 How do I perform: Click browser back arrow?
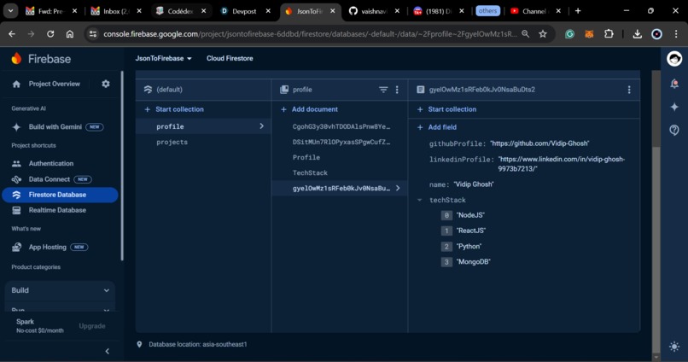[12, 34]
